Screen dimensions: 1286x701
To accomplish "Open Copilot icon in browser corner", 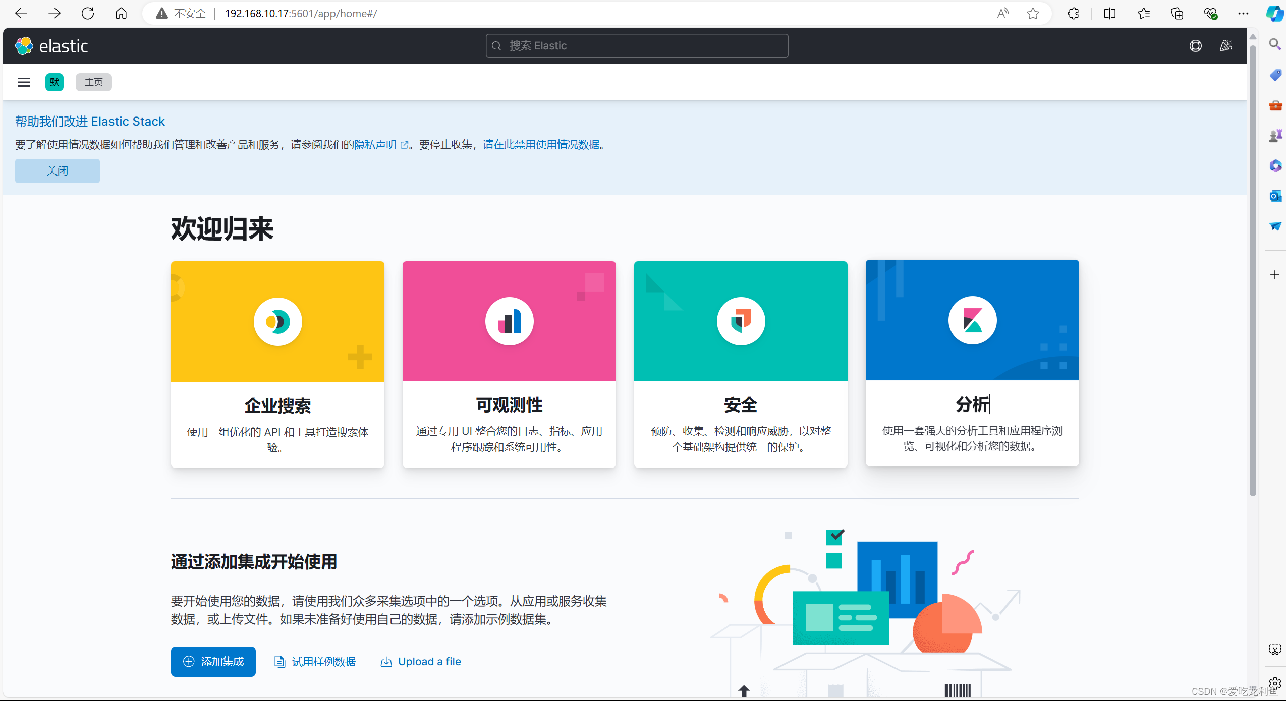I will [1275, 13].
